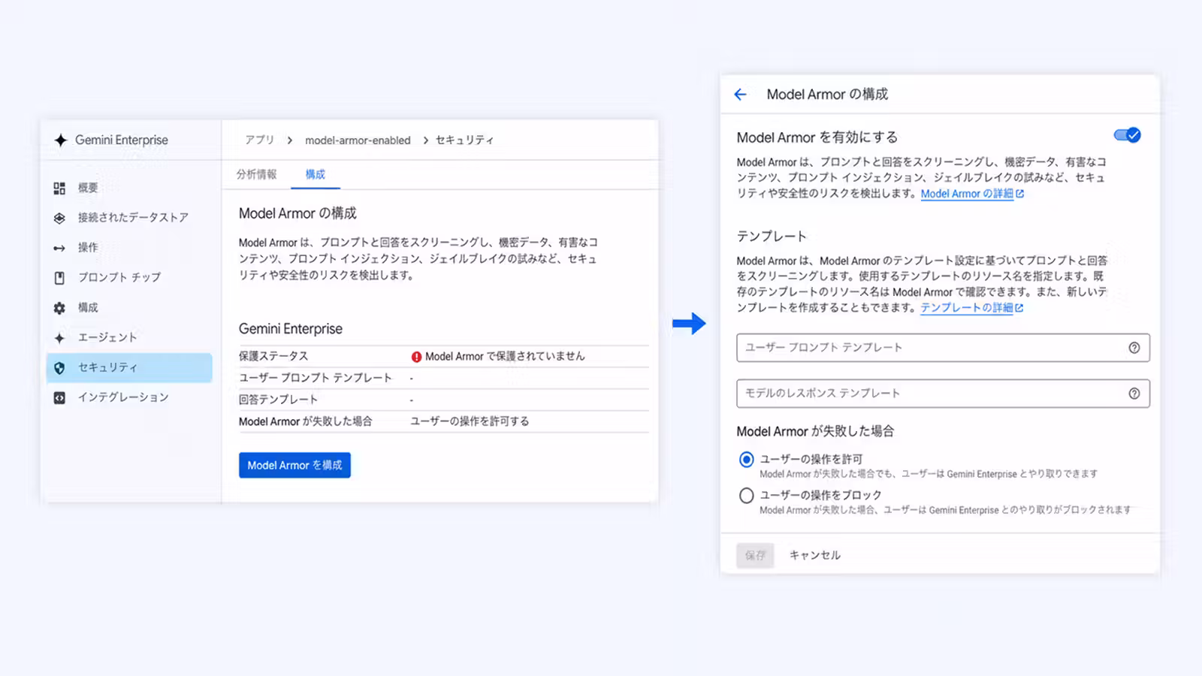Click the インテグレーション code icon
The width and height of the screenshot is (1202, 676).
[x=59, y=398]
